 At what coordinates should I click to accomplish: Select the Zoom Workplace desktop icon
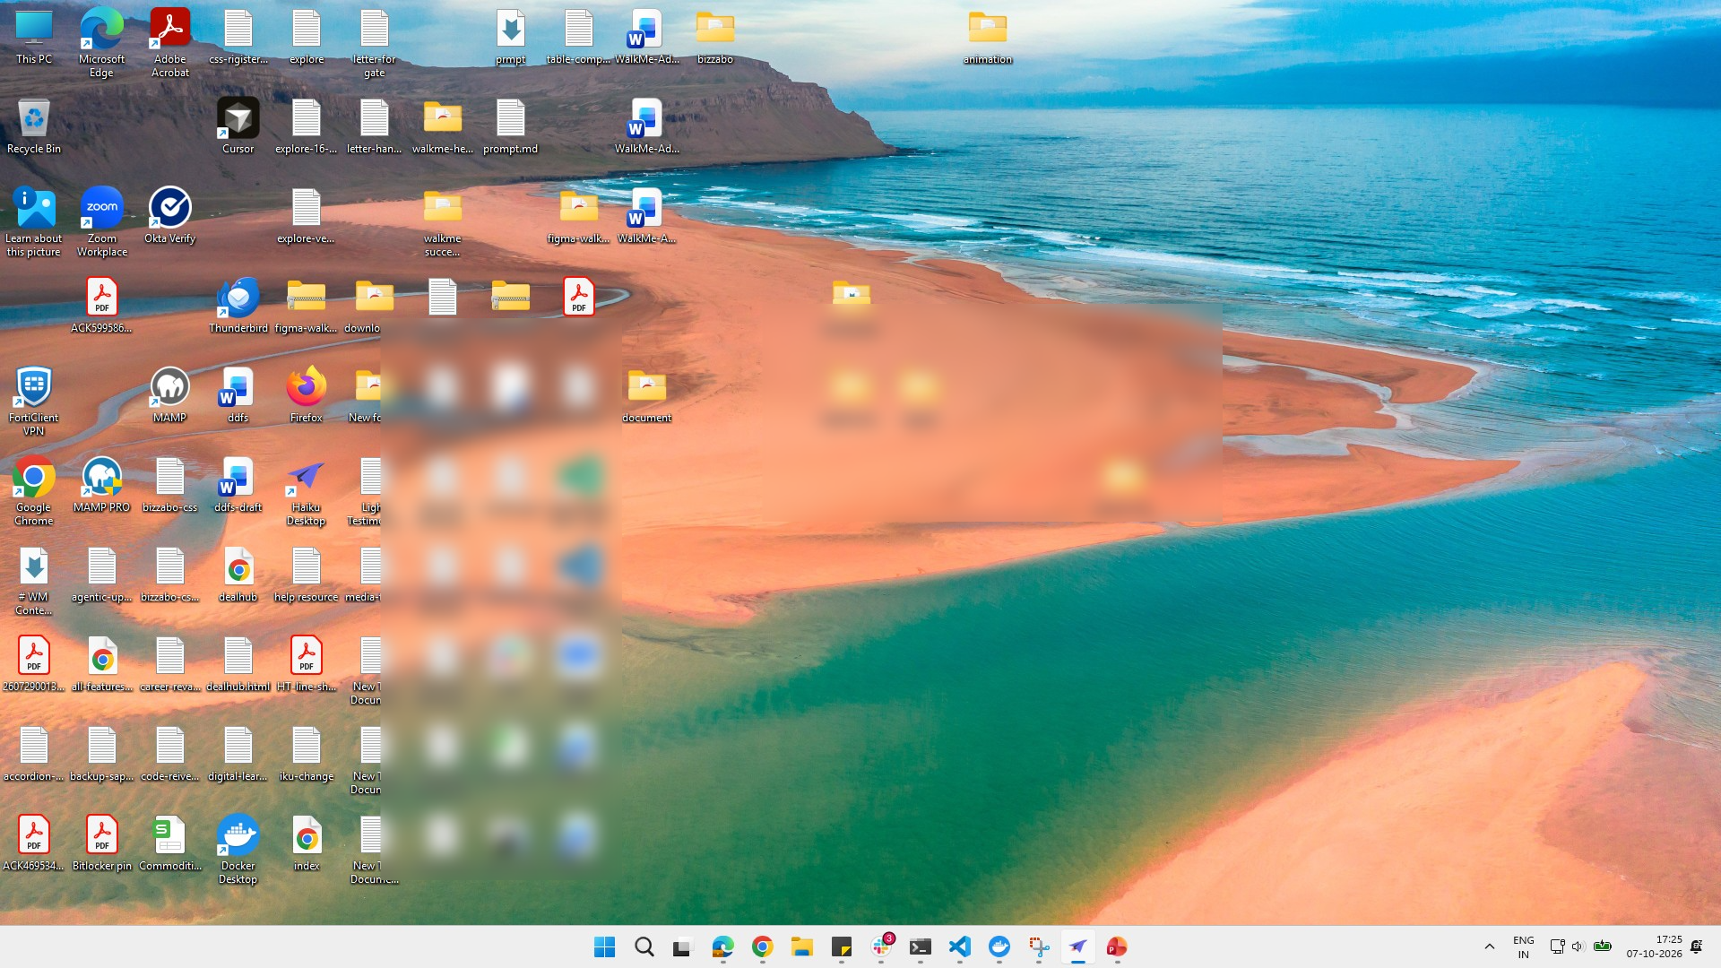[102, 222]
